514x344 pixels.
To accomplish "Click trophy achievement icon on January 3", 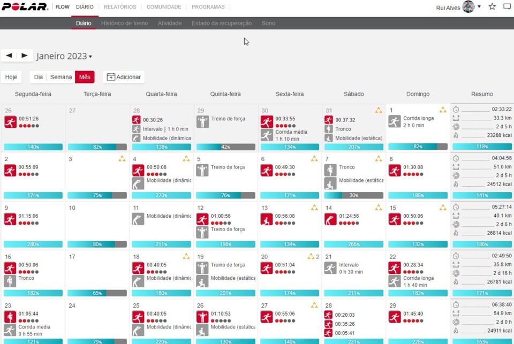I will [122, 159].
